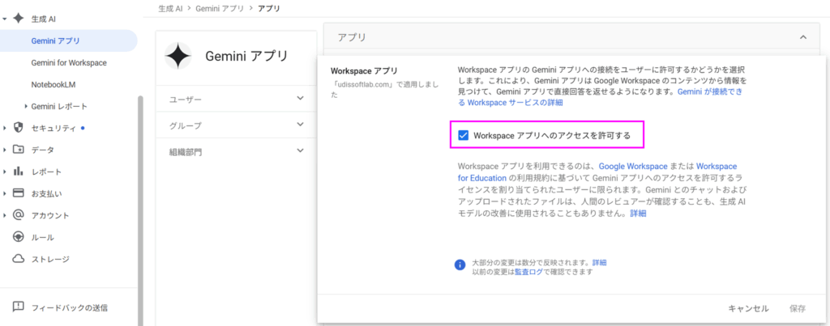830x326 pixels.
Task: Expand the レポート section arrow
Action: pyautogui.click(x=4, y=171)
